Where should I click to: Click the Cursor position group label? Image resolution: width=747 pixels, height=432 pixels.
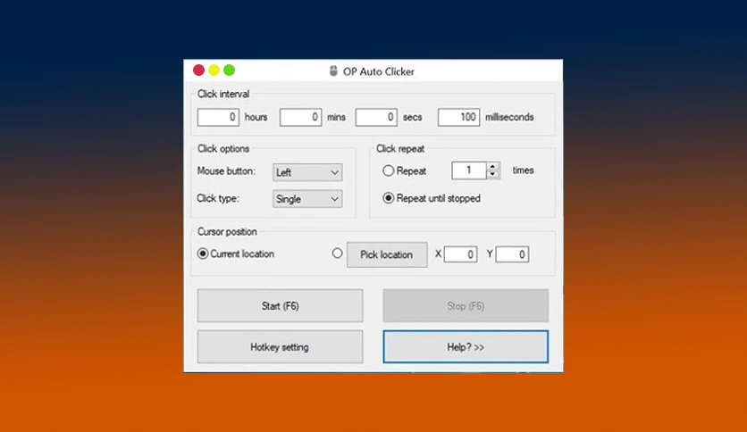227,232
